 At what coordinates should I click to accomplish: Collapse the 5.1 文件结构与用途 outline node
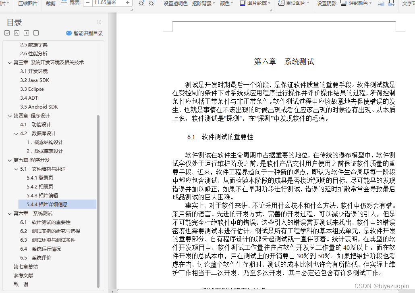[16, 169]
